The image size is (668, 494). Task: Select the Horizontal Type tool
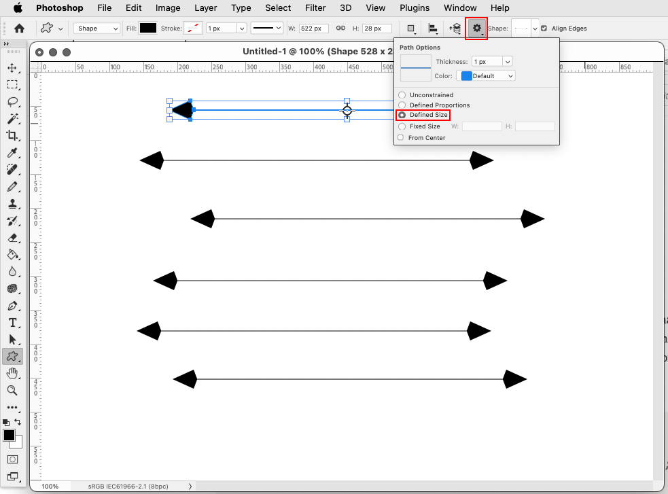(x=12, y=322)
